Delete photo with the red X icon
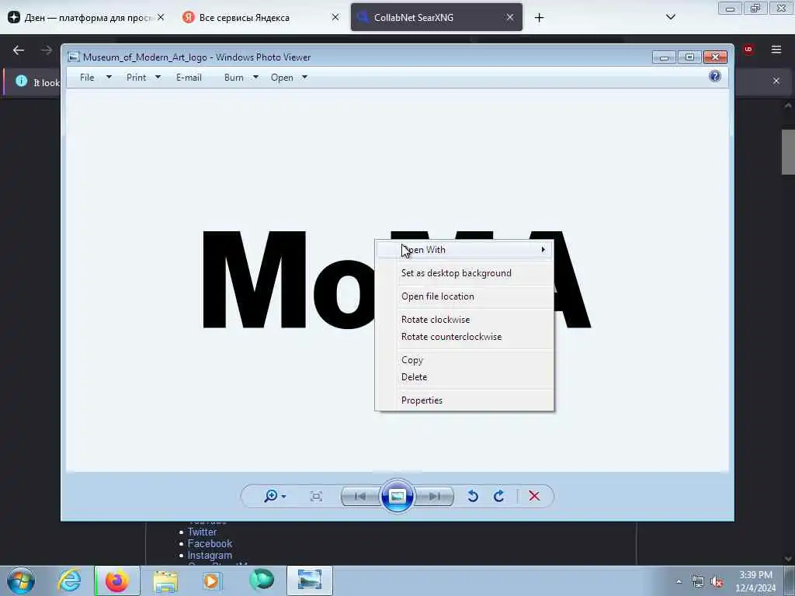The width and height of the screenshot is (795, 596). pyautogui.click(x=534, y=496)
